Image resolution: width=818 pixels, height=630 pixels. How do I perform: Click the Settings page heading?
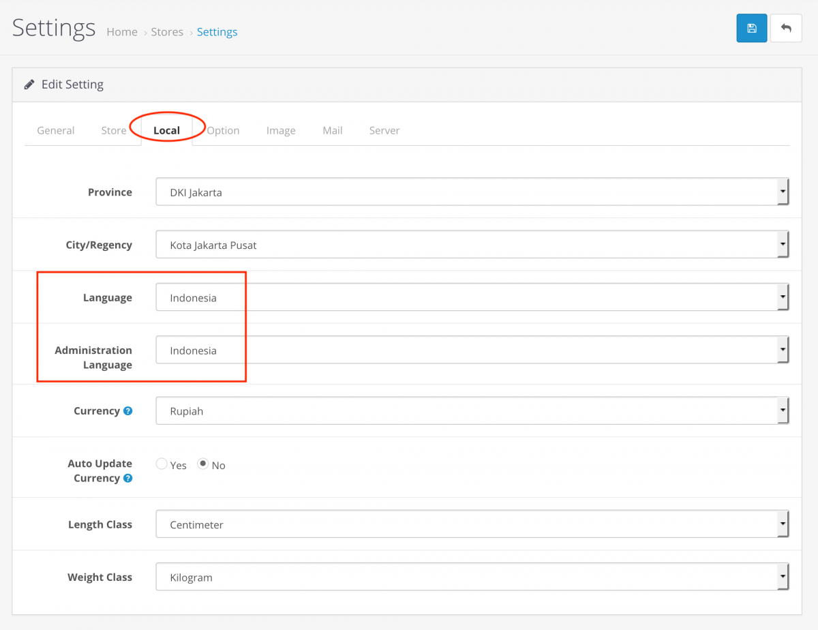tap(54, 28)
